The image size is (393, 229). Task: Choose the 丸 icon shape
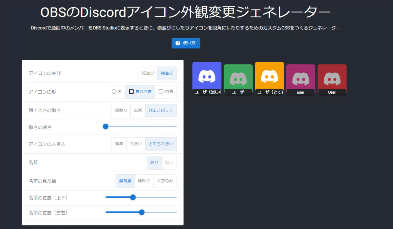click(117, 92)
